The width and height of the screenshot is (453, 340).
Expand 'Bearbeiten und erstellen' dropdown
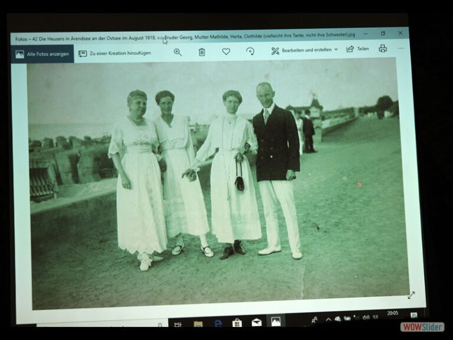coord(304,50)
